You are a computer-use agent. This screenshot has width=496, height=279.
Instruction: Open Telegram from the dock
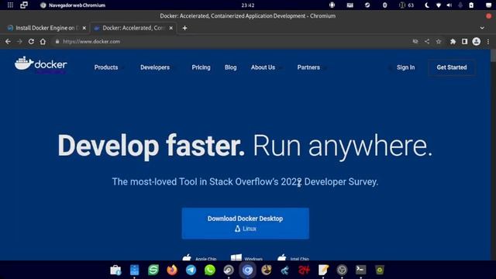[191, 270]
